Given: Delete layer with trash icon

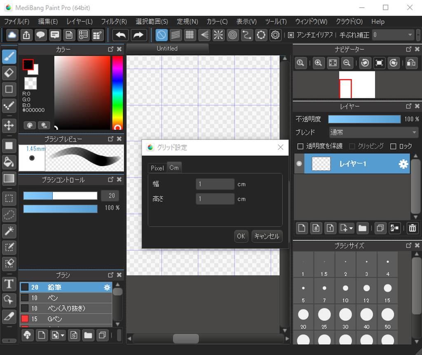Looking at the screenshot, I should point(412,228).
